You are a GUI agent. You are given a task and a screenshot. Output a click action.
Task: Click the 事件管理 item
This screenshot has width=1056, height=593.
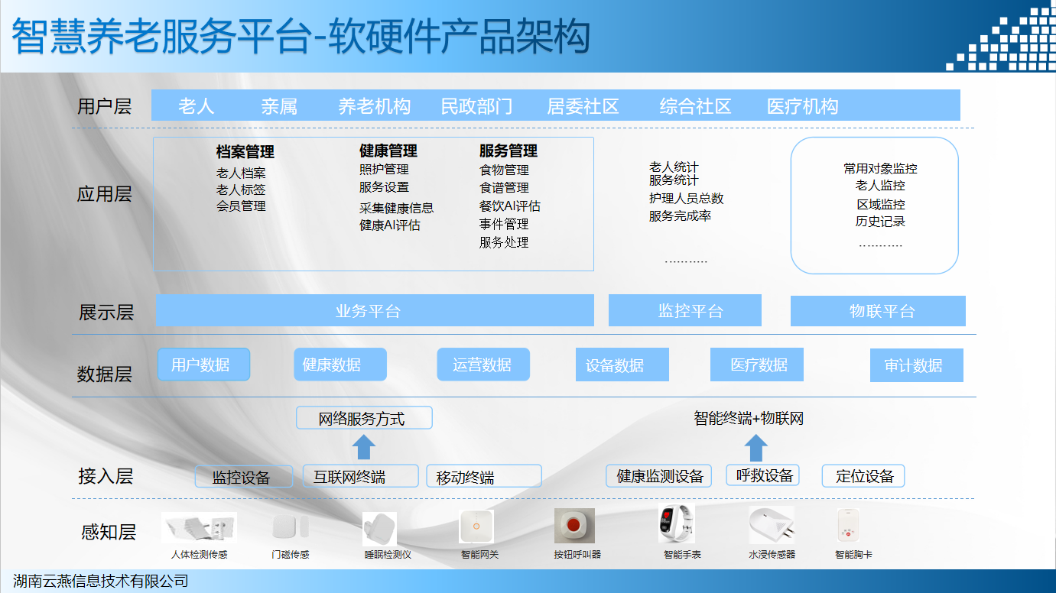click(504, 224)
